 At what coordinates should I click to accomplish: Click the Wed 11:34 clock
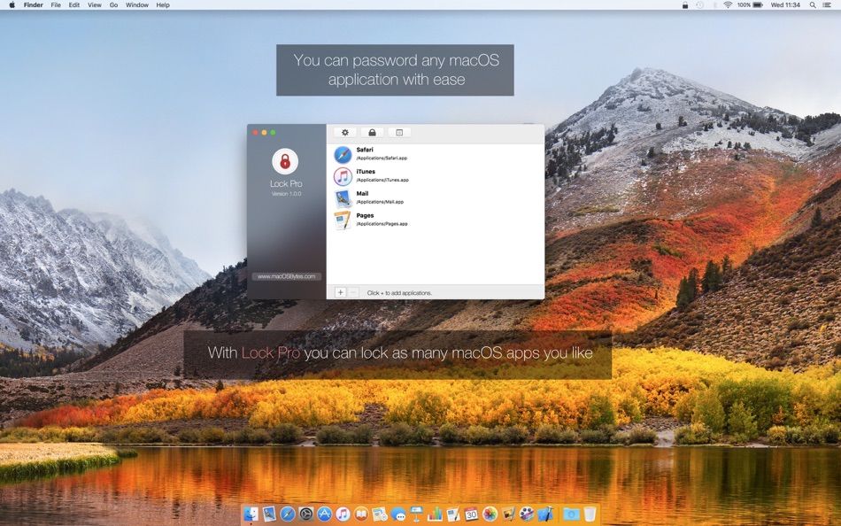pyautogui.click(x=785, y=4)
